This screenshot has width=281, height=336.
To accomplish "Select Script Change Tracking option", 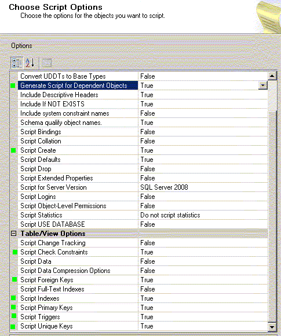I will (53, 243).
